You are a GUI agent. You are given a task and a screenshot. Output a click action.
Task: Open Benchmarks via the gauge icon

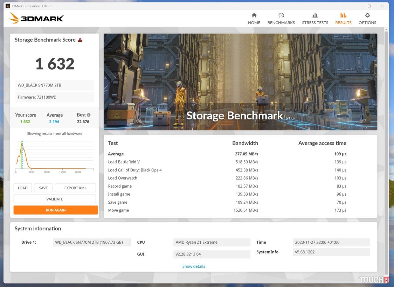(x=281, y=15)
